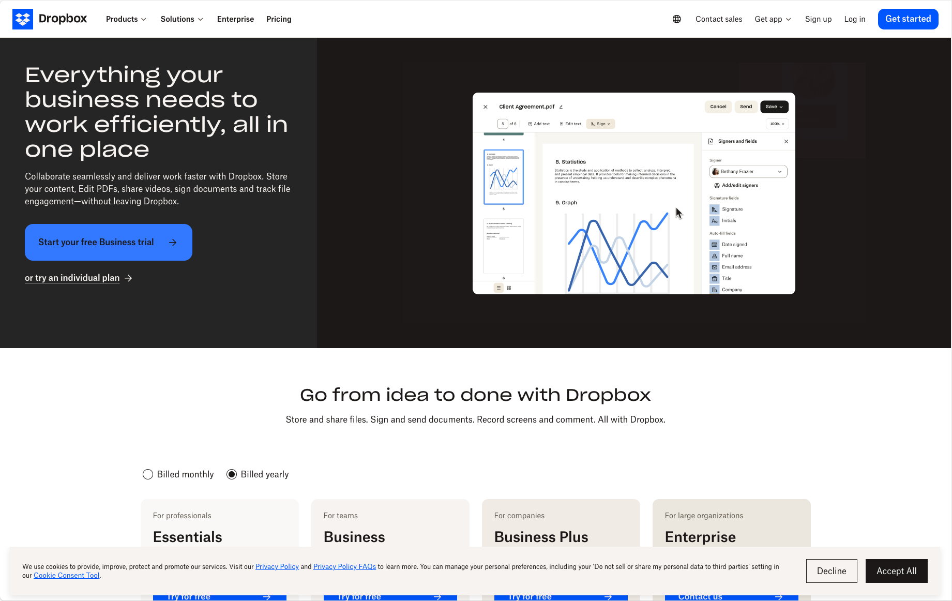Image resolution: width=952 pixels, height=601 pixels.
Task: Open the Get app dropdown
Action: [x=773, y=19]
